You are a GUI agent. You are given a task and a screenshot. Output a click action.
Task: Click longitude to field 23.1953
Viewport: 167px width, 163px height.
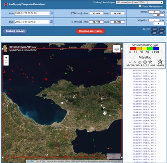[118, 22]
